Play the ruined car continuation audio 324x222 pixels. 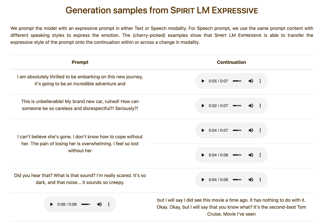(x=203, y=106)
